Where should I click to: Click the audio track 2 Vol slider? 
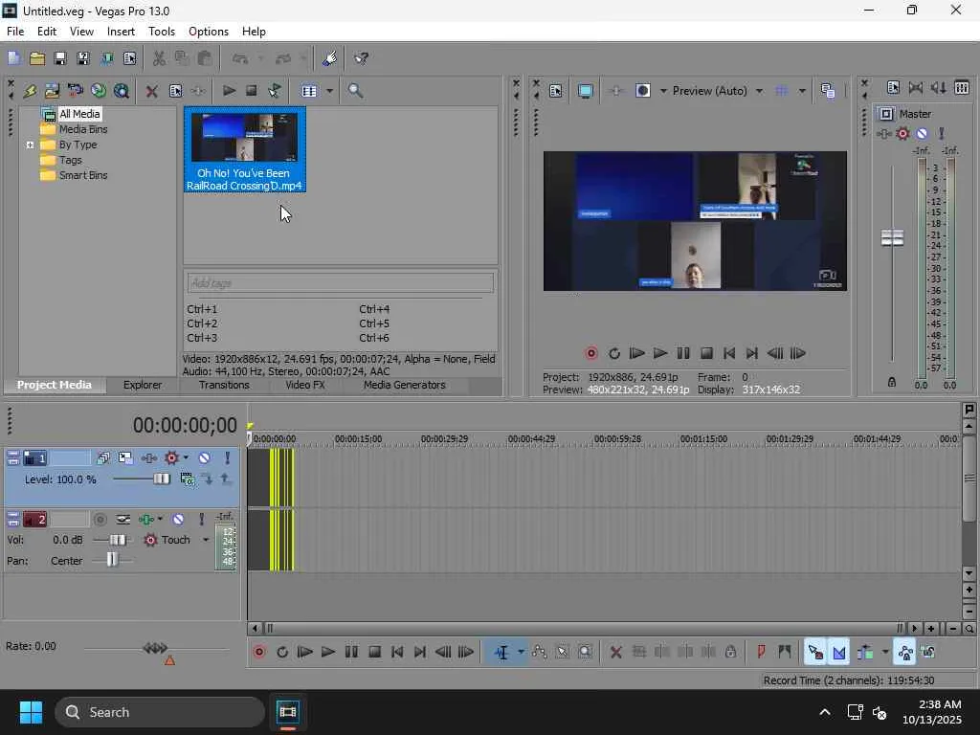117,541
